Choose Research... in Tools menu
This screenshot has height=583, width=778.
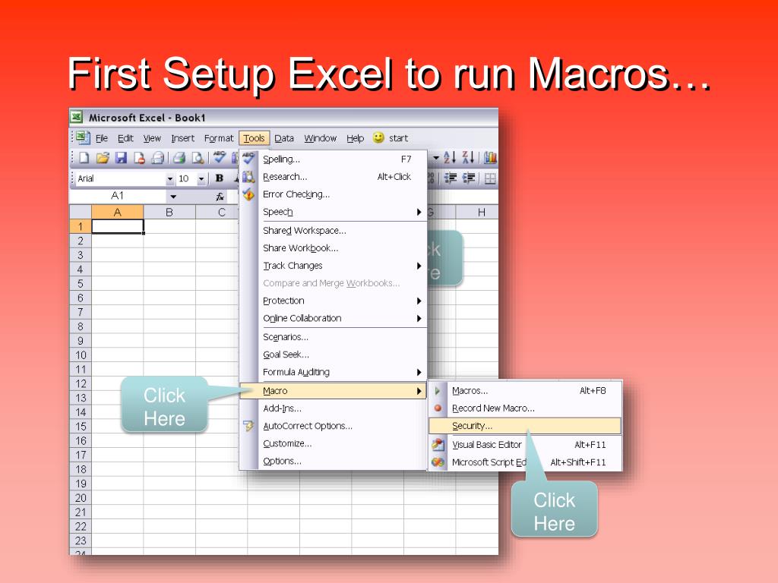coord(333,177)
